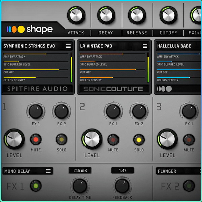
Task: Click the large FX 1 label
Action: point(15,186)
